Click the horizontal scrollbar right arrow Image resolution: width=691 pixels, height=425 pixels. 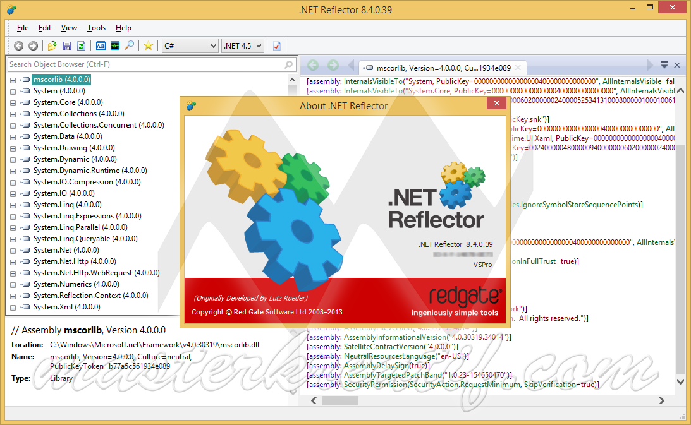[661, 401]
